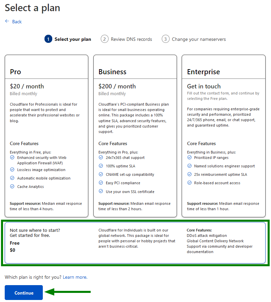Click the Back link

tap(17, 22)
